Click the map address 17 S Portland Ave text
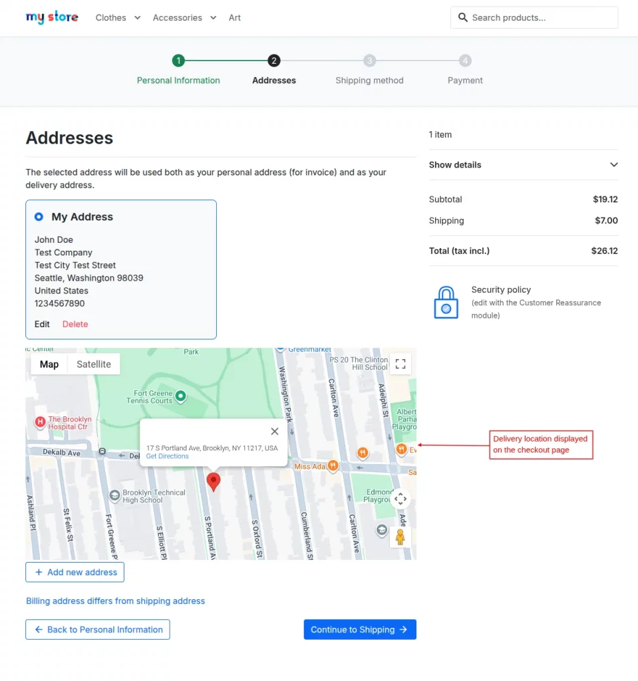The width and height of the screenshot is (638, 681). click(x=212, y=448)
